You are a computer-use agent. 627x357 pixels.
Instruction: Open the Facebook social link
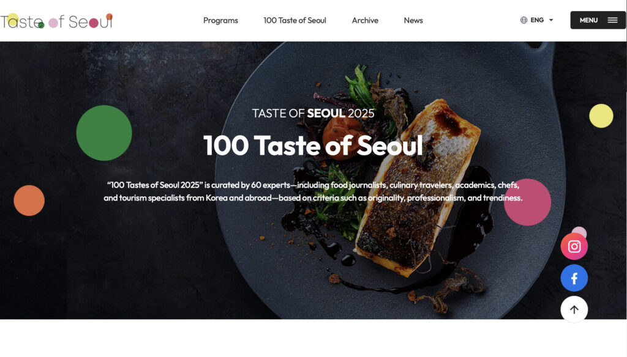click(574, 278)
